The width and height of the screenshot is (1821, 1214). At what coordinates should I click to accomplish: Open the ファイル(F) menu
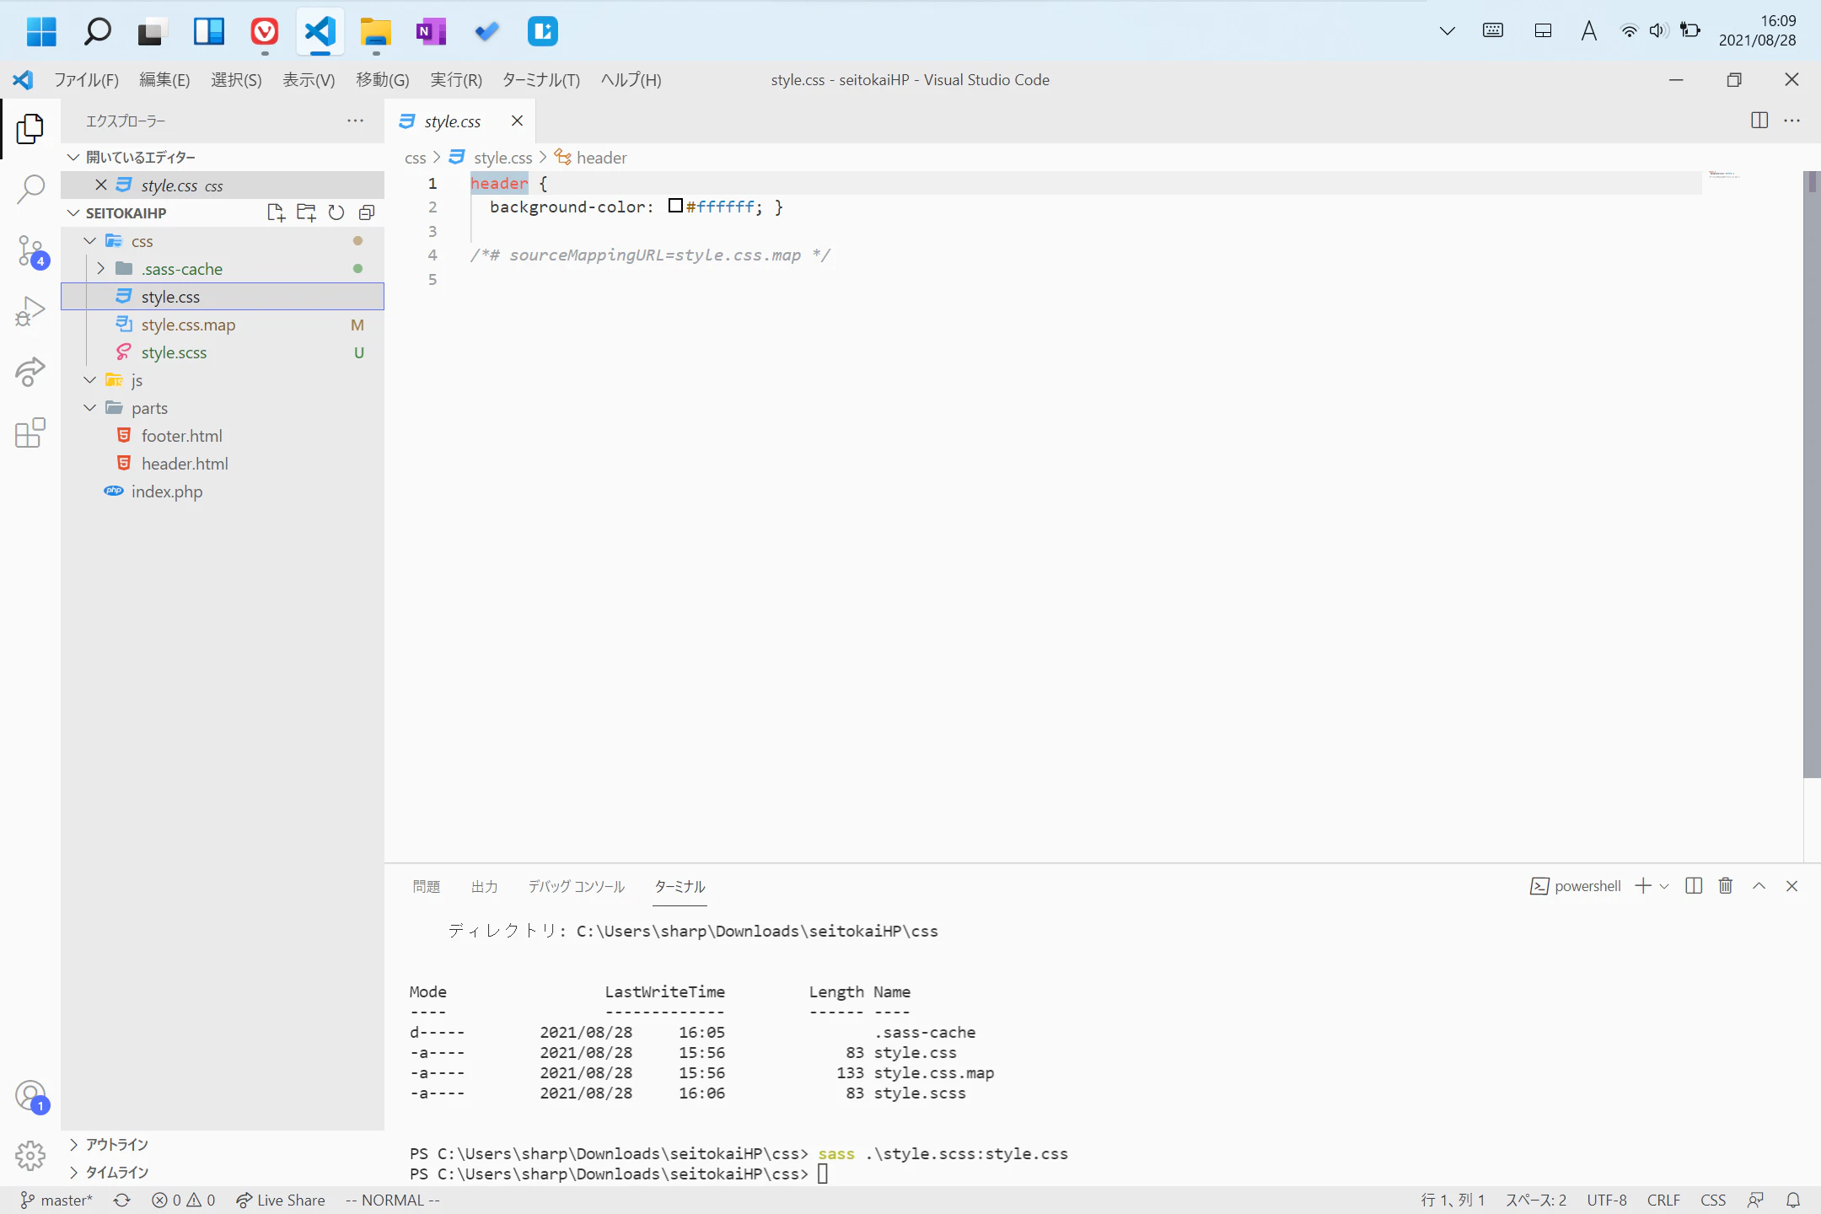[86, 80]
